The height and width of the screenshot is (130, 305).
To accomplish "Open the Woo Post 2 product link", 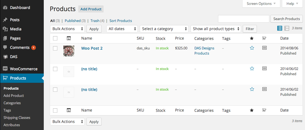I will point(92,48).
